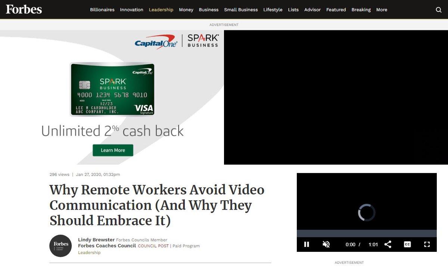The image size is (448, 269).
Task: Click the COUNCIL POST label
Action: [x=153, y=246]
